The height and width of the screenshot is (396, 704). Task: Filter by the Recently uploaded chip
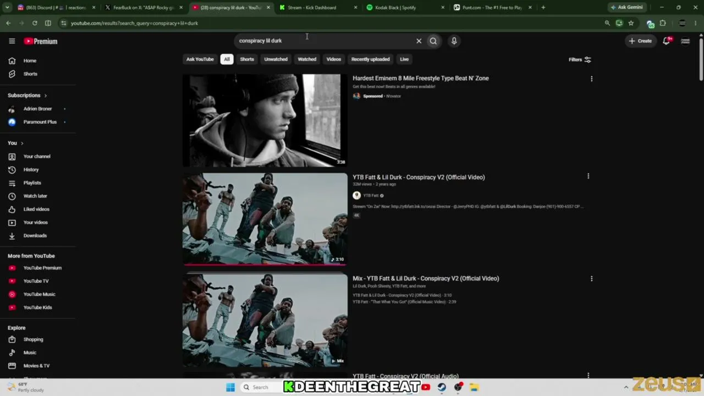pyautogui.click(x=371, y=59)
